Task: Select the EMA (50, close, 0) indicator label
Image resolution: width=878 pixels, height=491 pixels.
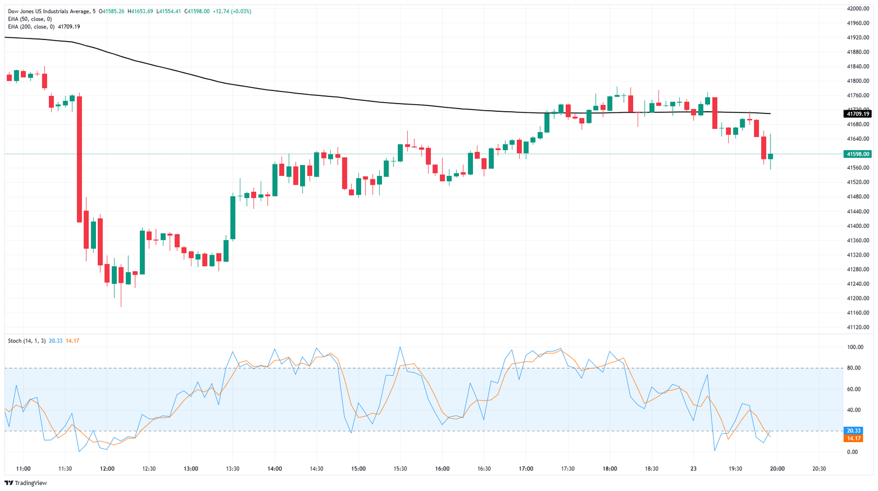Action: tap(30, 19)
